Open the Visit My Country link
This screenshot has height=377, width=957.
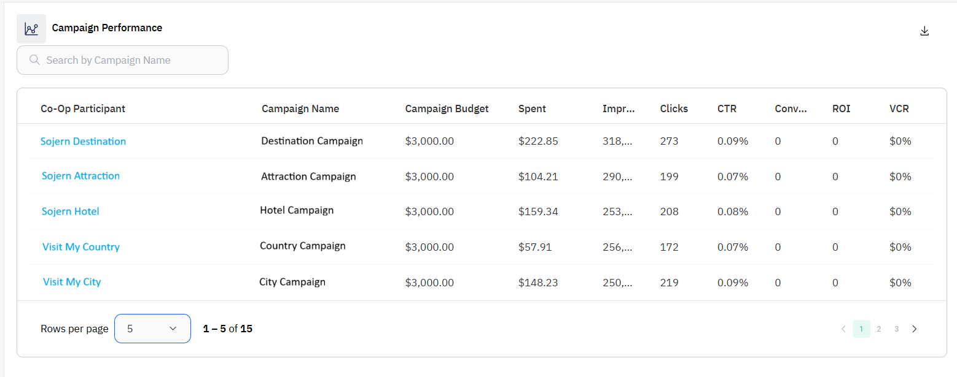tap(81, 247)
